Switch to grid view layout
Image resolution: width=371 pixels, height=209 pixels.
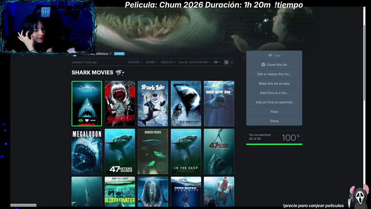pos(226,62)
